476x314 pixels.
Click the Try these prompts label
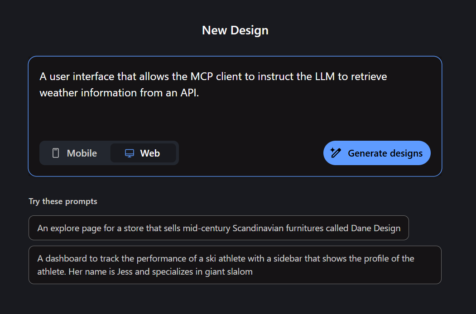click(63, 201)
